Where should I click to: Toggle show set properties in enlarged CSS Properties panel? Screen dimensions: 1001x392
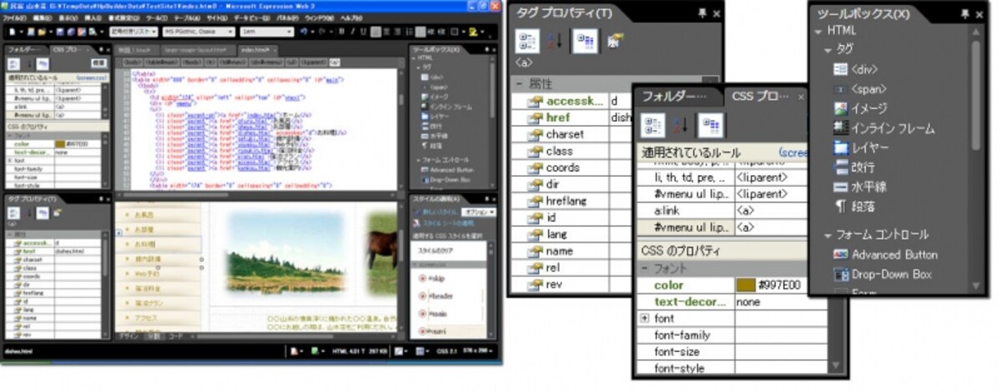(x=710, y=125)
